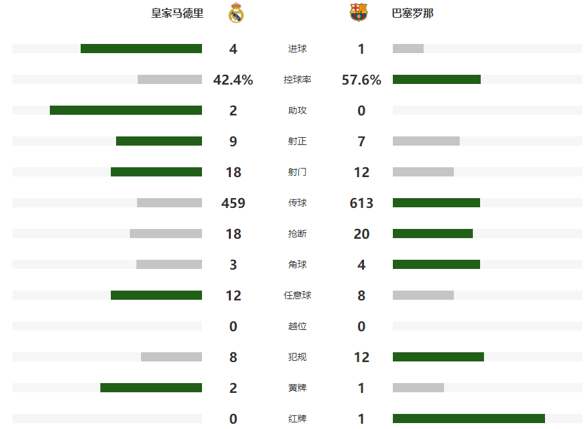
Task: Click Real Madrid's green 助攻 bar
Action: (126, 110)
